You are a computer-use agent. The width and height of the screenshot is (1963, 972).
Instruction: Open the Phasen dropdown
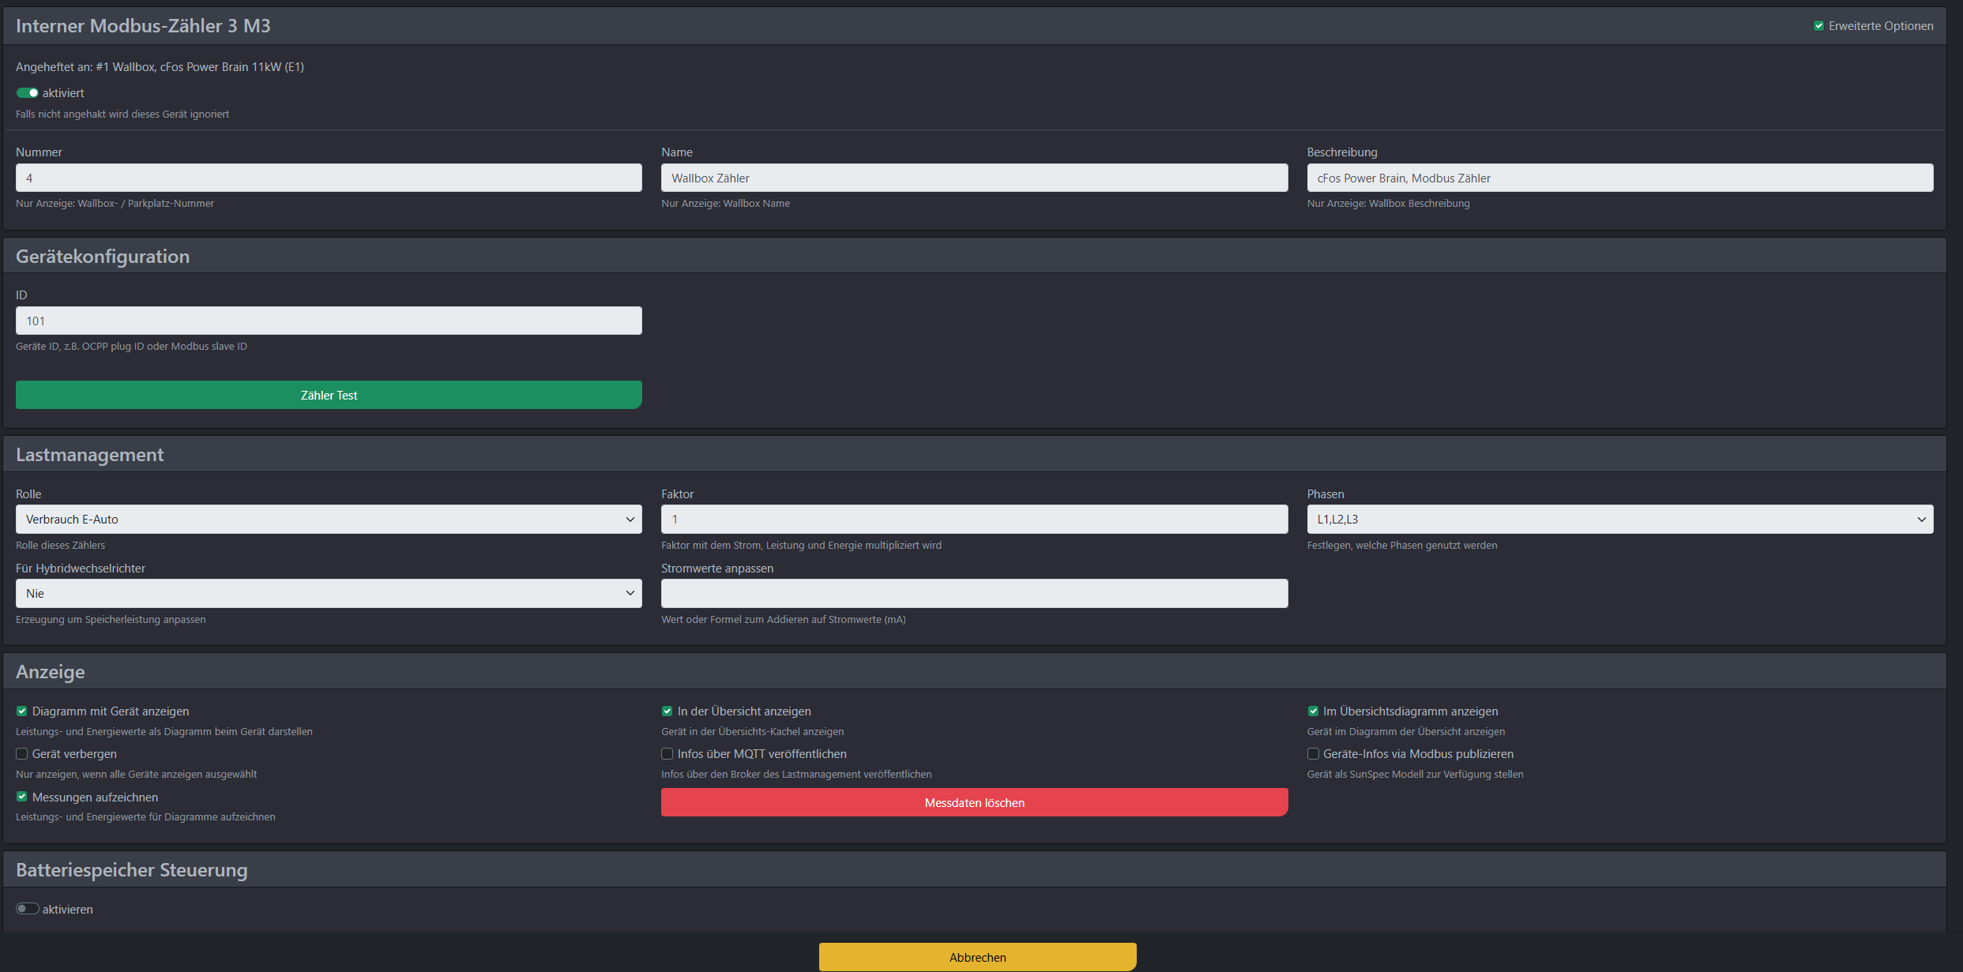coord(1619,520)
